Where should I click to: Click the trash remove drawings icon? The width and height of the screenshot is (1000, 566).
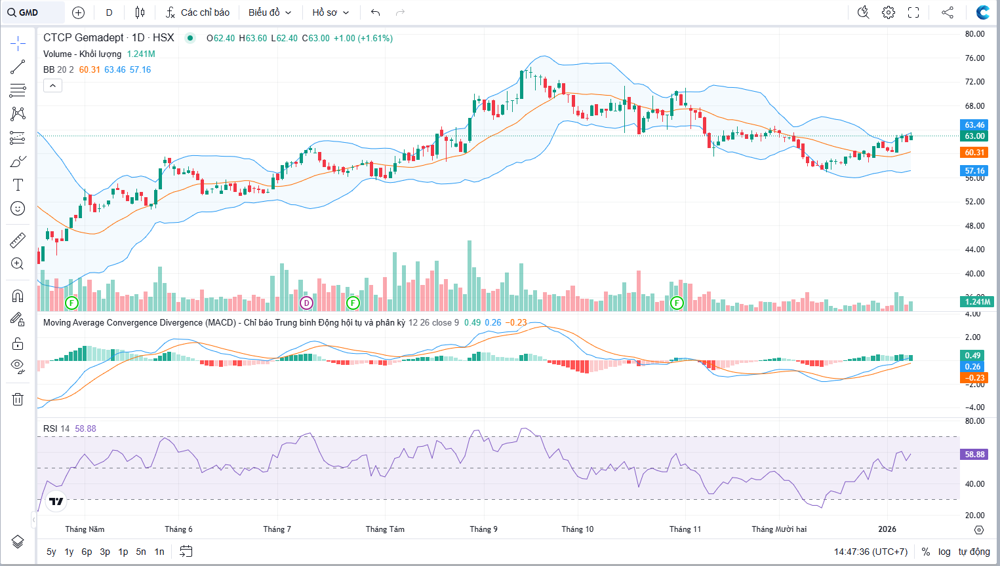coord(18,399)
